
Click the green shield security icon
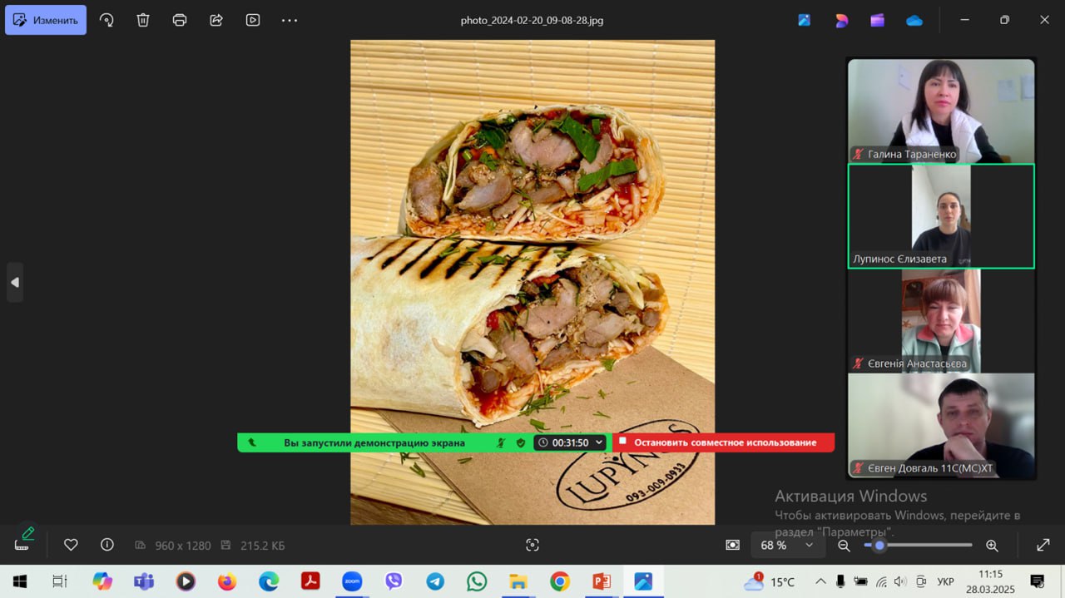(521, 442)
